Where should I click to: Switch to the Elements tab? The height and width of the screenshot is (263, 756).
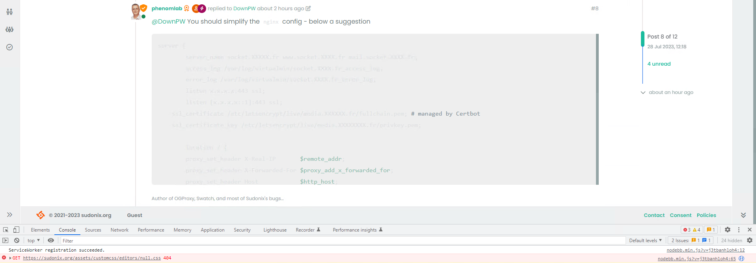tap(40, 230)
